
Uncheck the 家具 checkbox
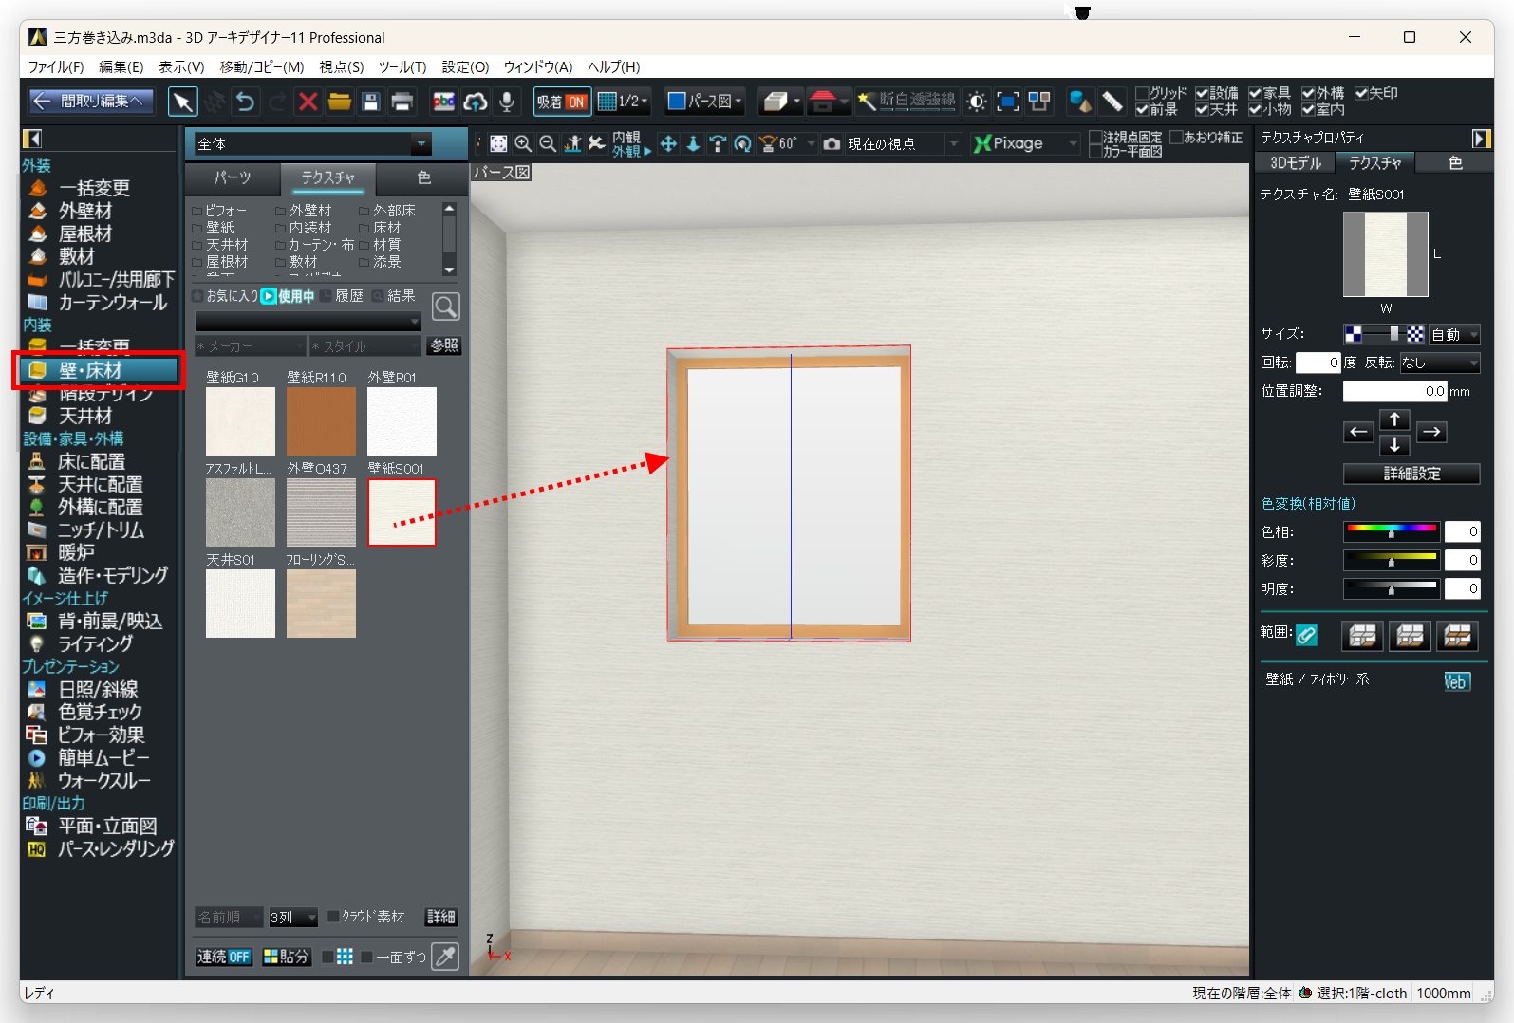[x=1255, y=93]
